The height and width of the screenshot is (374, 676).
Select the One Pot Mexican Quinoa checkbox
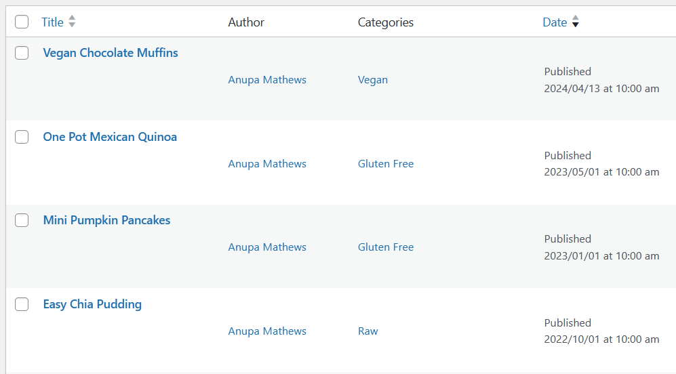pyautogui.click(x=22, y=137)
